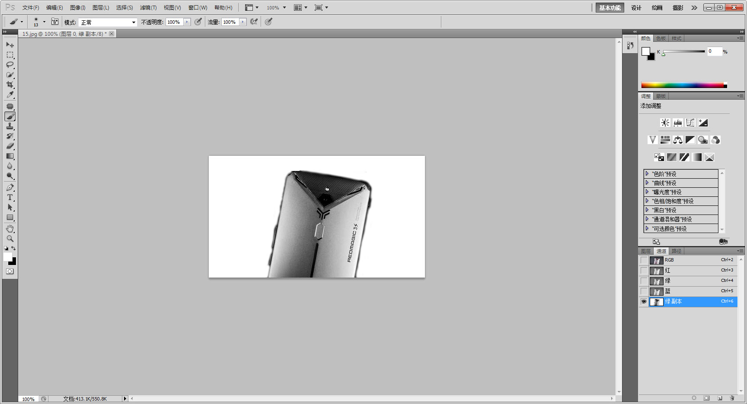Toggle visibility of the RGB channel
The image size is (747, 404).
click(644, 260)
